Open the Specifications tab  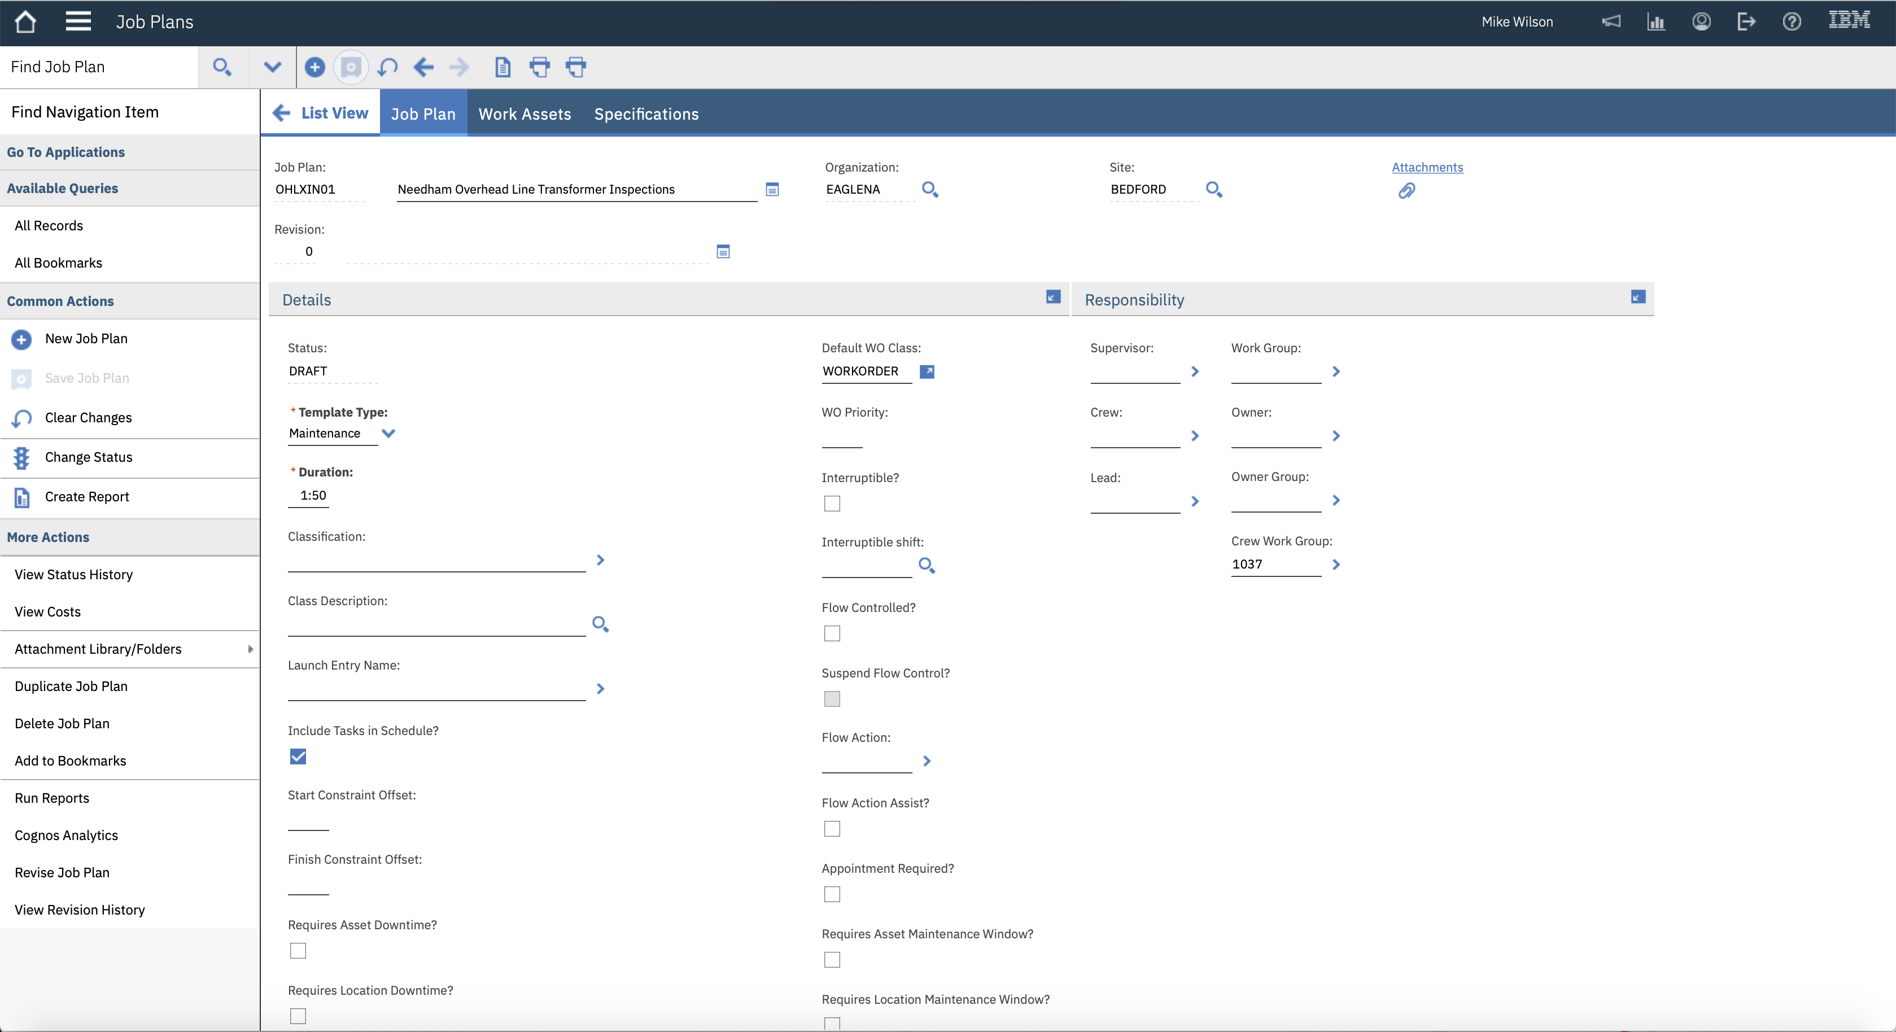click(x=645, y=113)
